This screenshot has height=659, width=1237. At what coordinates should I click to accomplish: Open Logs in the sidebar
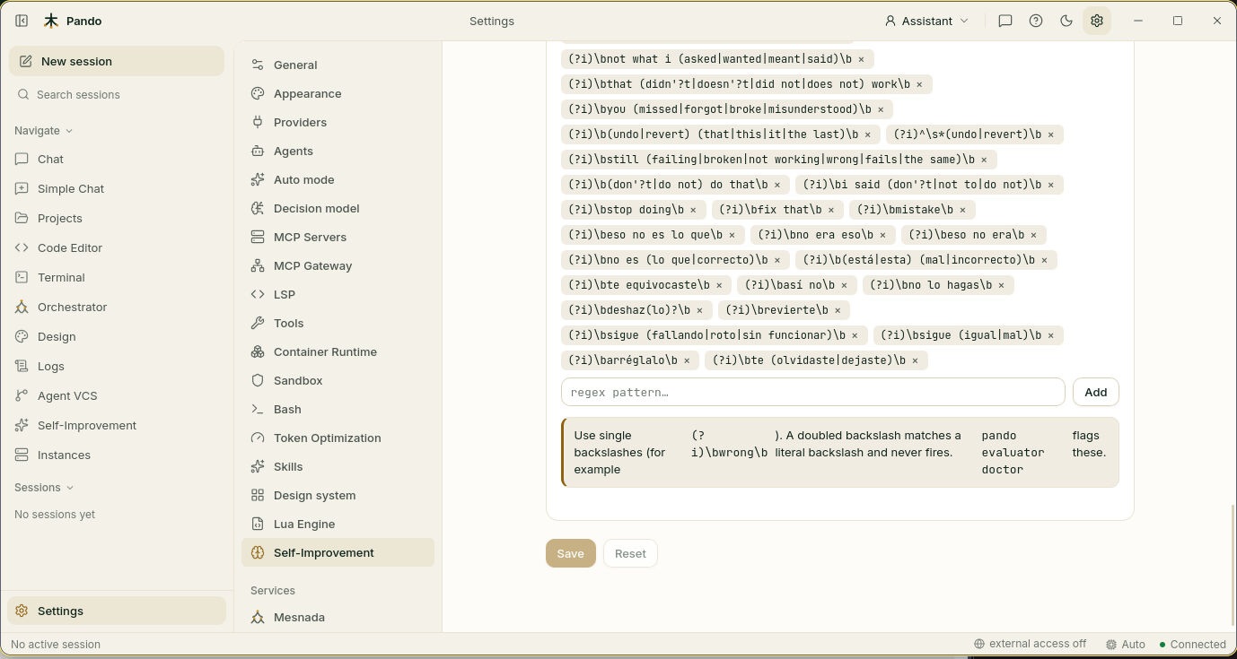point(117,366)
